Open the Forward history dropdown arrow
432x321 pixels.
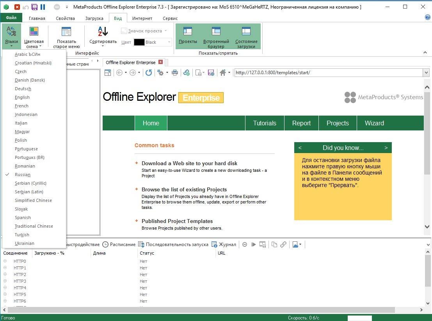click(139, 73)
